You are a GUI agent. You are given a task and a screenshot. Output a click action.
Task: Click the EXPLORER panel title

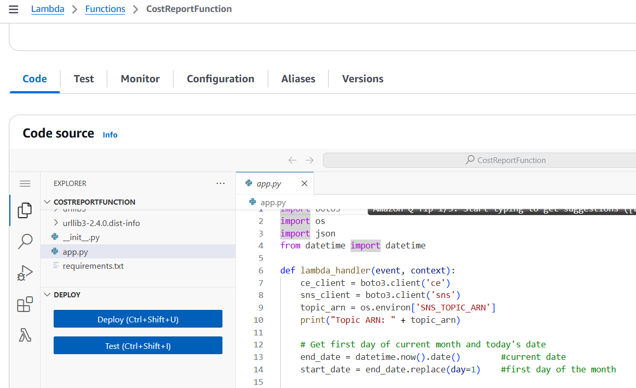click(70, 183)
